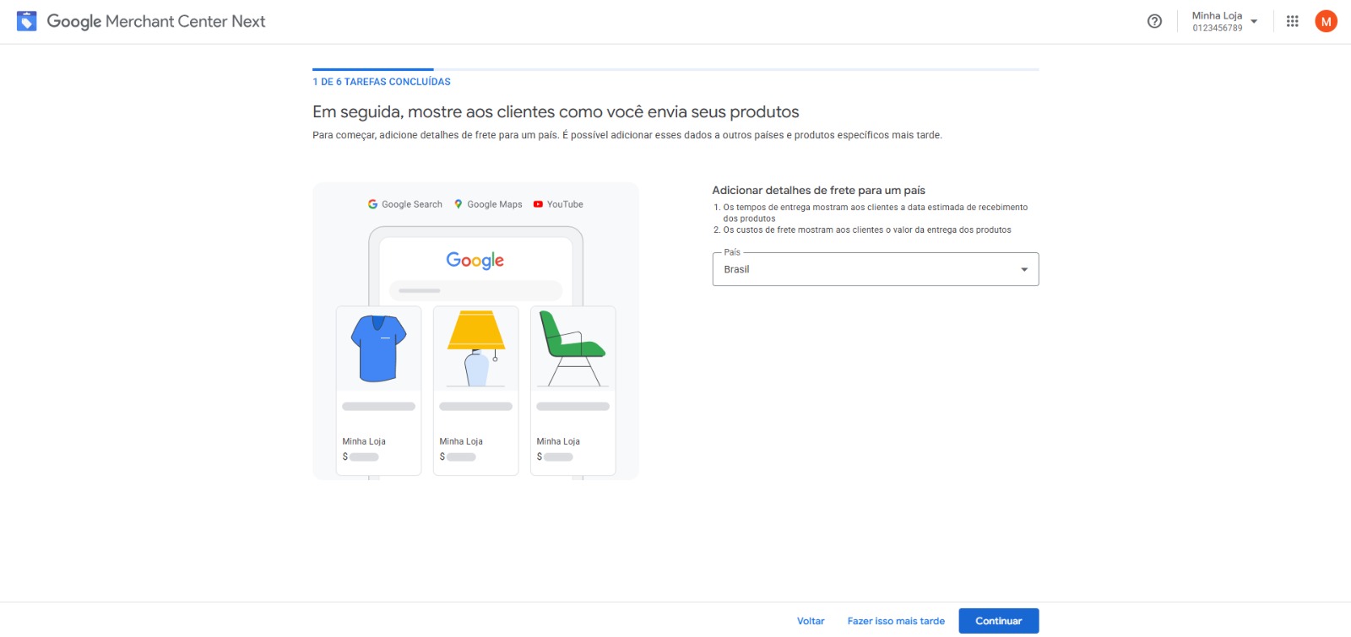Click the Merchant Center logo icon
Viewport: 1351px width, 637px height.
pos(27,21)
